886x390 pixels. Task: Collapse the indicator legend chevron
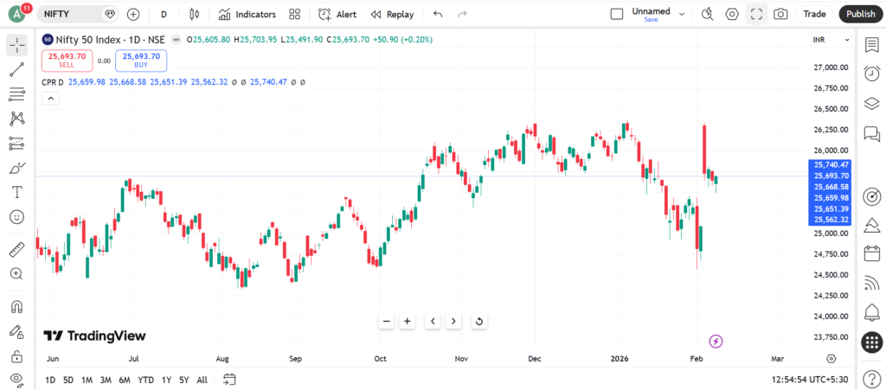click(50, 99)
